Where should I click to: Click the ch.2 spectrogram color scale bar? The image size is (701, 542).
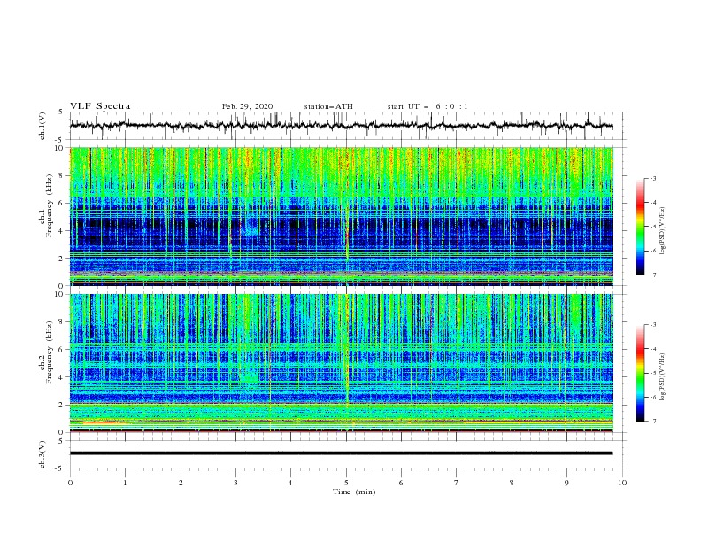click(641, 373)
